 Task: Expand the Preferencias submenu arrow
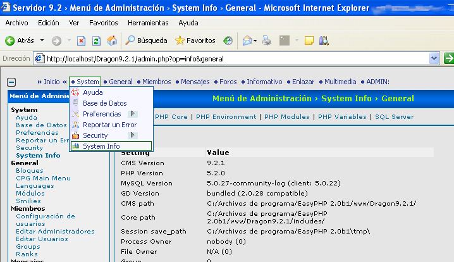[133, 114]
